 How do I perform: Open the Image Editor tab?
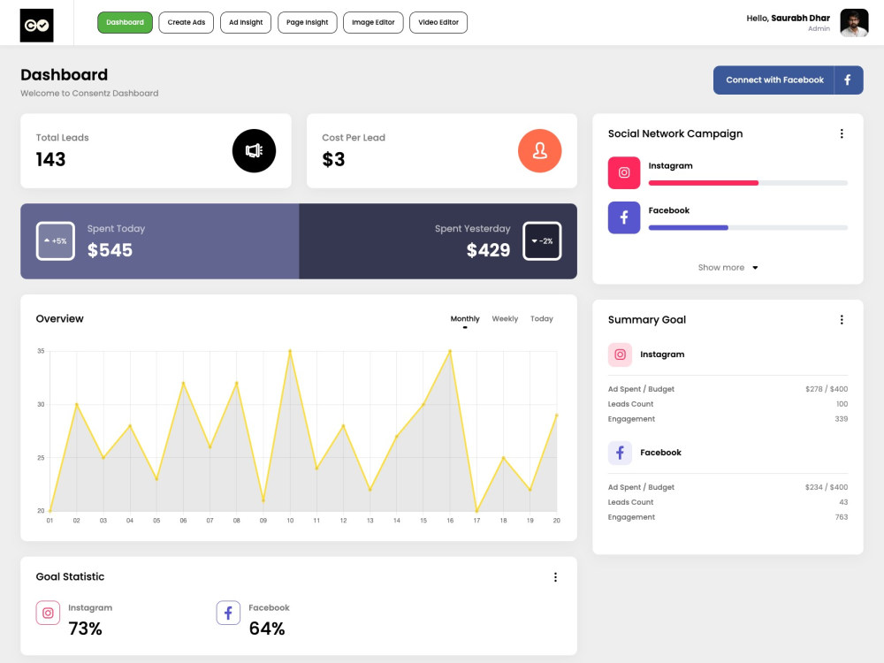(373, 23)
